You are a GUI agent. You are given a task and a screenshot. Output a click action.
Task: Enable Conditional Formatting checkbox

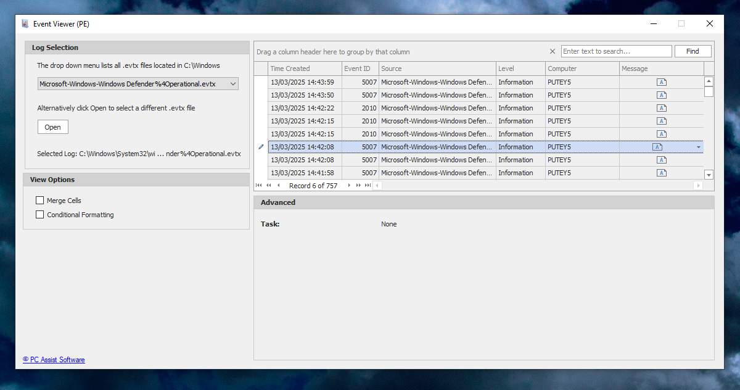click(x=40, y=215)
